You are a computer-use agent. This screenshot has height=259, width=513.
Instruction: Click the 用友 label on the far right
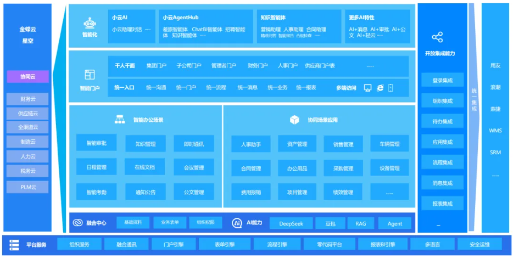pos(495,65)
